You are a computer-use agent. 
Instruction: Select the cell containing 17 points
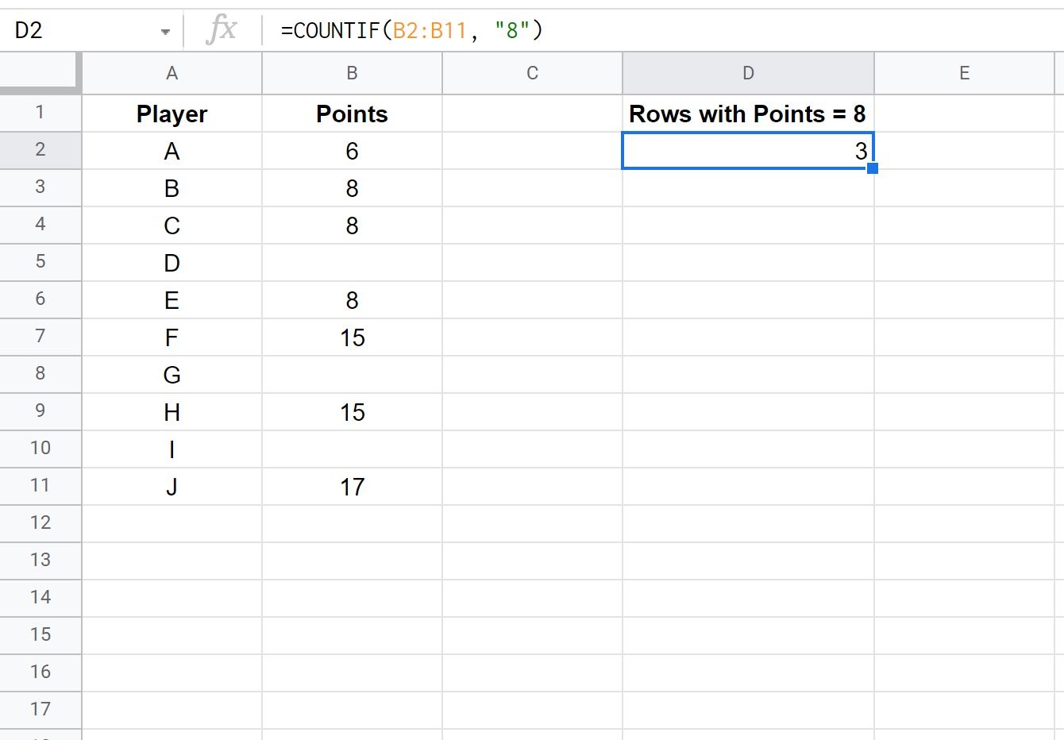352,487
